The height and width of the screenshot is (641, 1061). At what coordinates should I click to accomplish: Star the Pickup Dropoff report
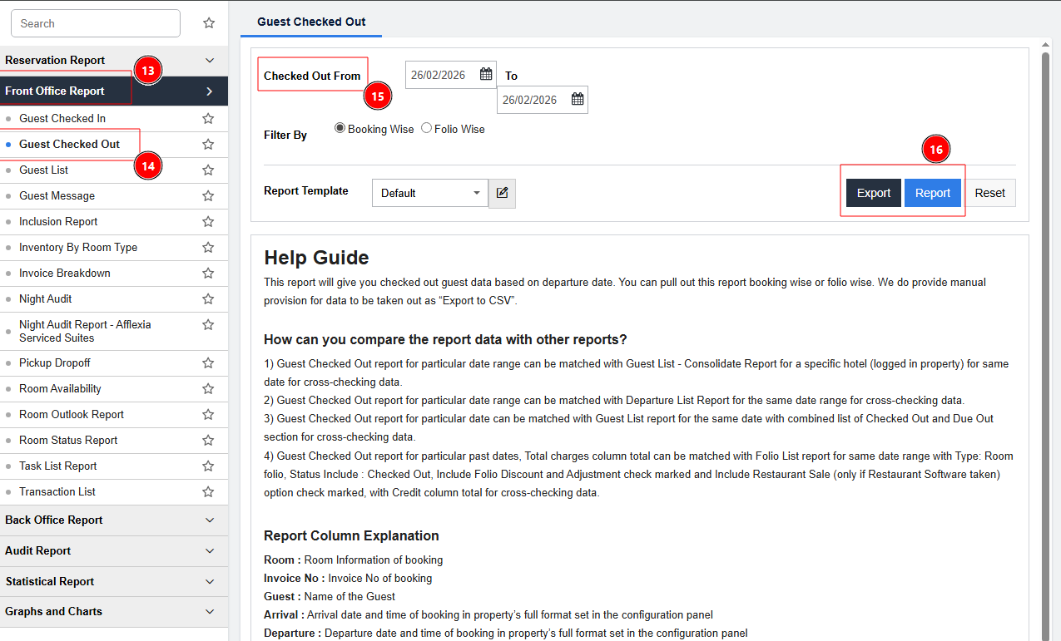click(x=208, y=363)
